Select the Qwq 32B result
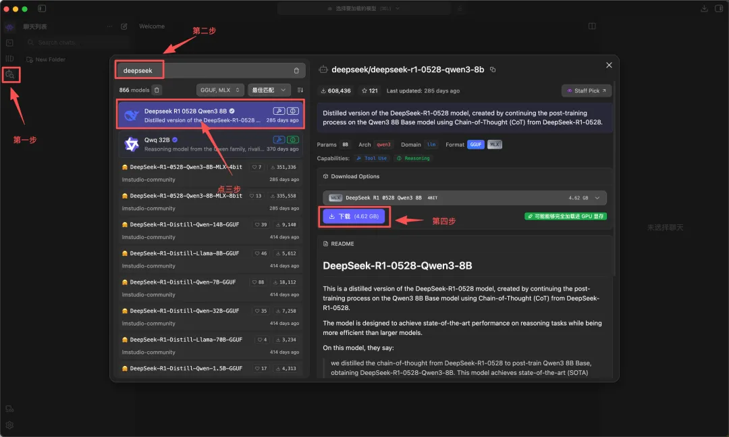The height and width of the screenshot is (437, 729). (x=211, y=144)
